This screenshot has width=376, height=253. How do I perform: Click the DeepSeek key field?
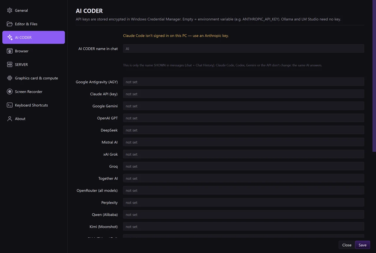[x=244, y=130]
